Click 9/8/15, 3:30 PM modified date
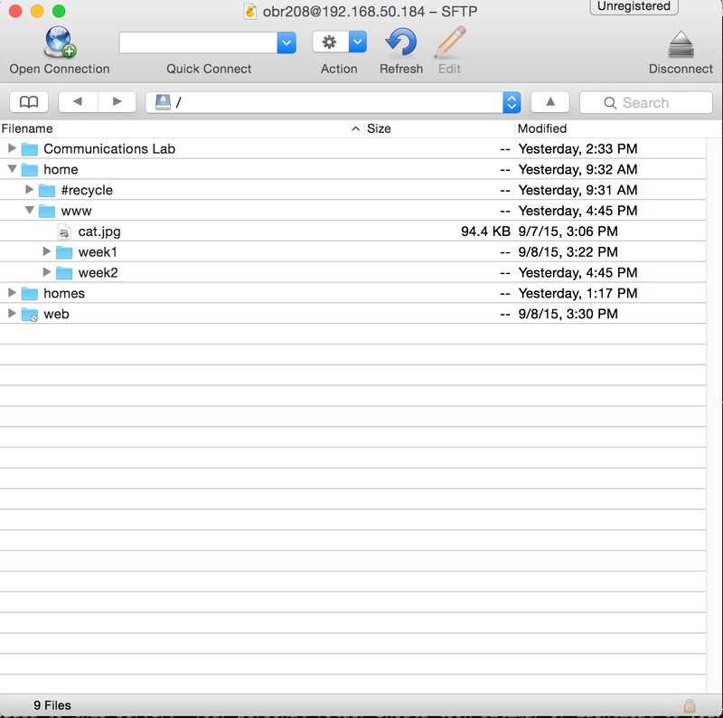Viewport: 723px width, 718px height. 568,315
